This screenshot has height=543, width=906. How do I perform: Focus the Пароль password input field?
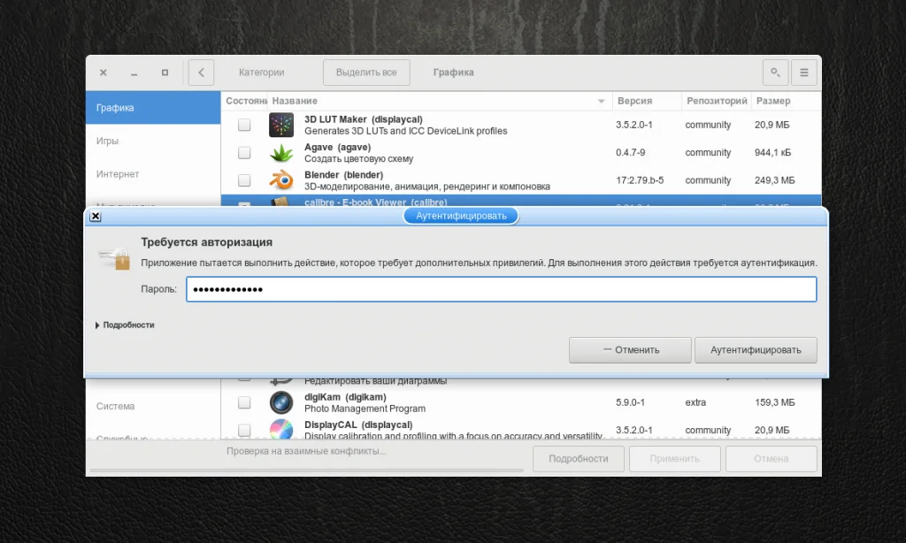pos(501,289)
